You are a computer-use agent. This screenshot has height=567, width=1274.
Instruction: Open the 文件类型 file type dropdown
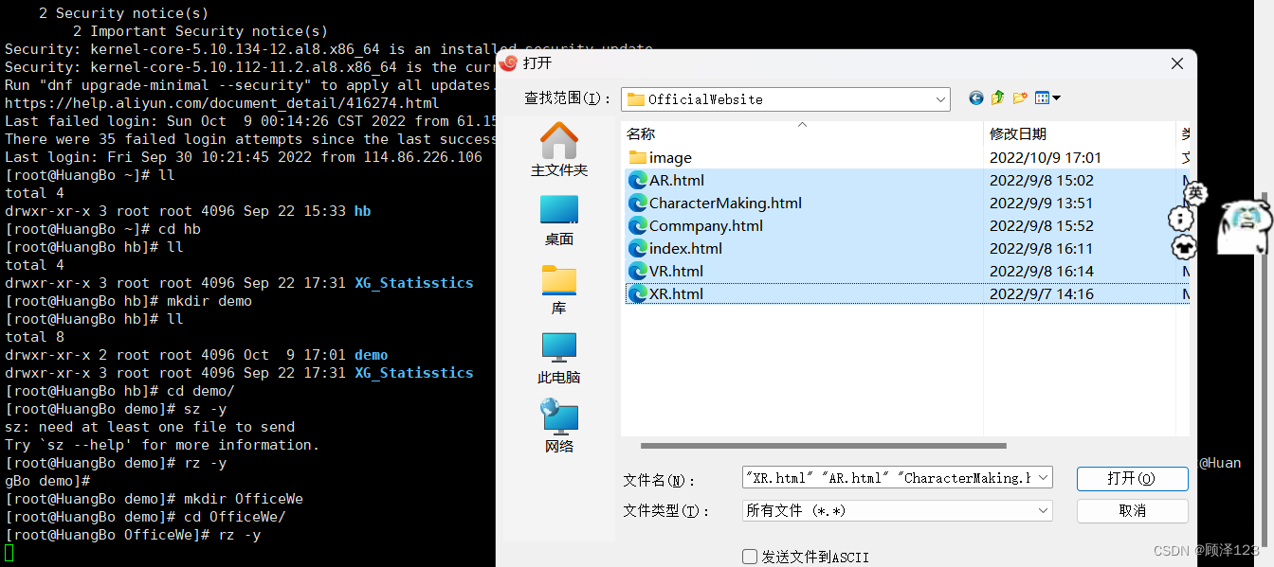coord(1041,510)
